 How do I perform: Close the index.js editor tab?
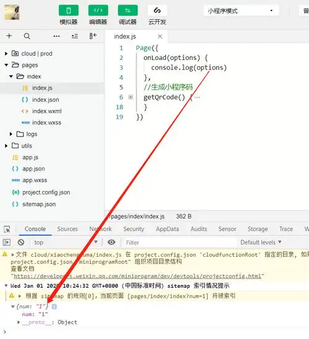point(160,36)
